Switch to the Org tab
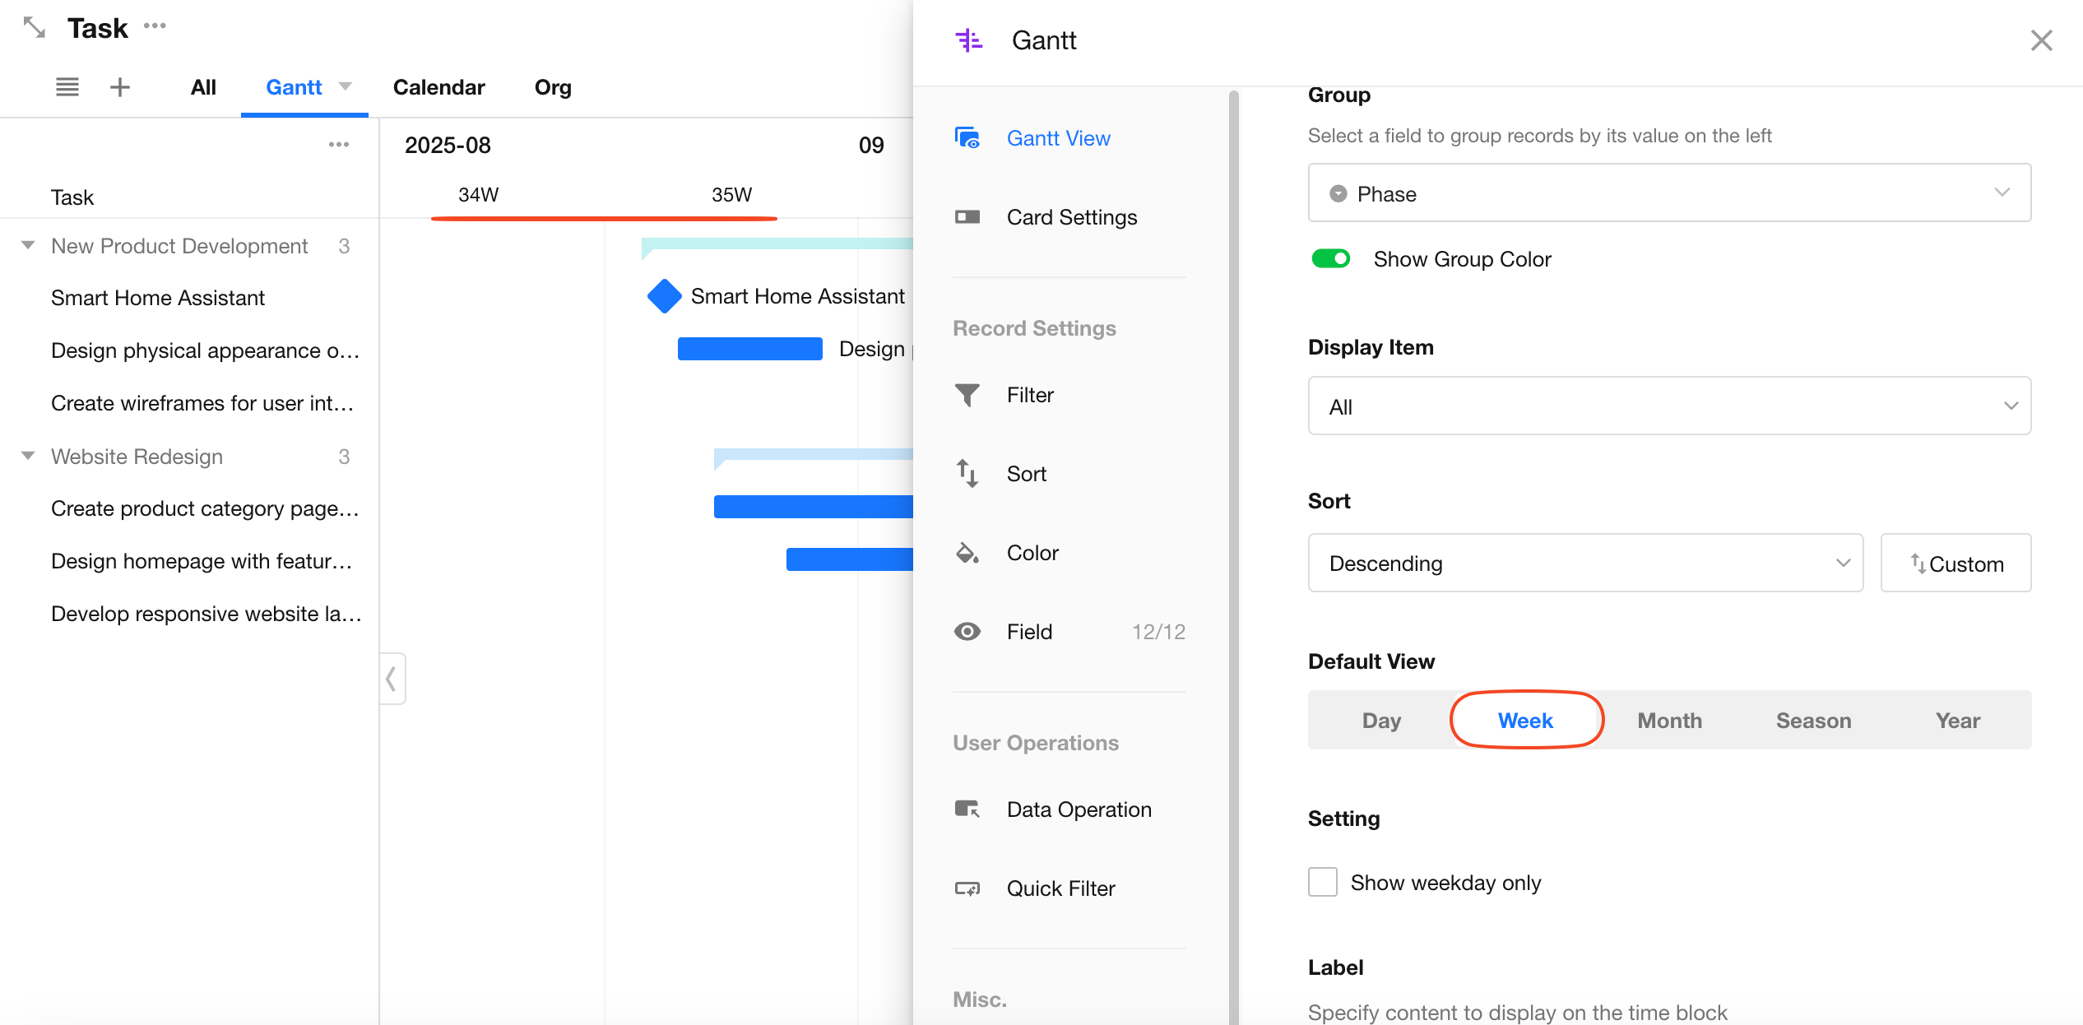Viewport: 2083px width, 1025px height. (x=553, y=87)
